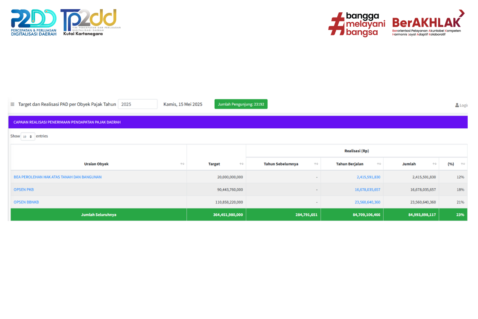The height and width of the screenshot is (319, 478).
Task: Click the Login user icon
Action: tap(457, 105)
